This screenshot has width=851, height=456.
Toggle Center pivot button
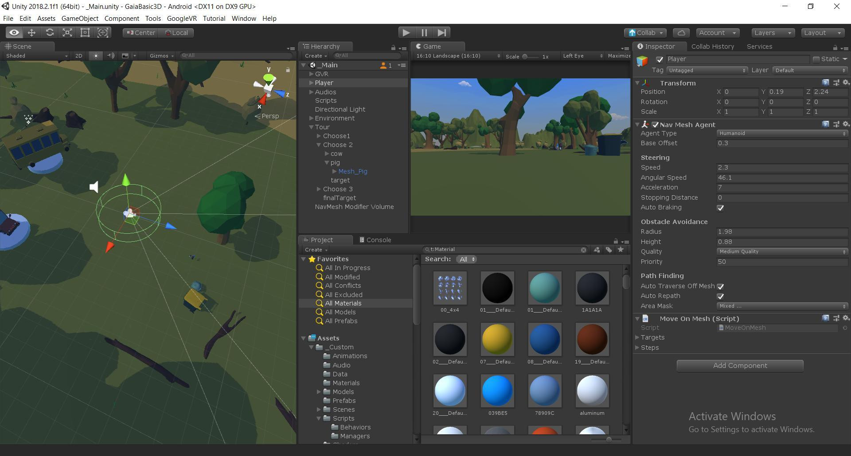point(141,33)
